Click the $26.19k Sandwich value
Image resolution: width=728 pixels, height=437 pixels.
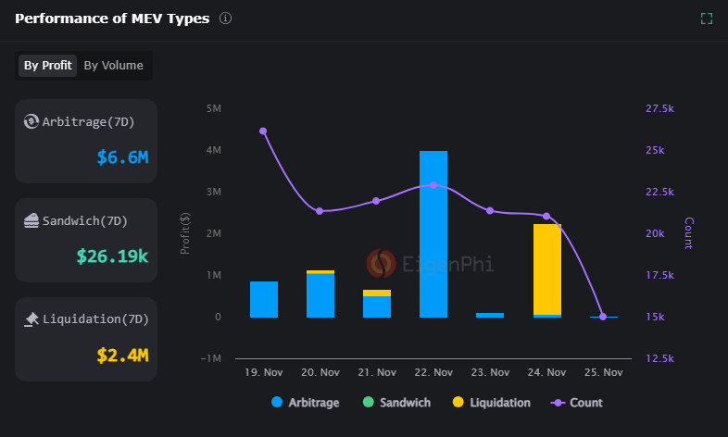[x=112, y=256]
